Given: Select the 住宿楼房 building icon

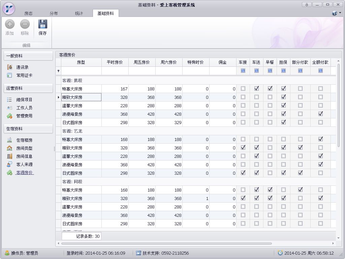Looking at the screenshot, I should click(x=9, y=140).
